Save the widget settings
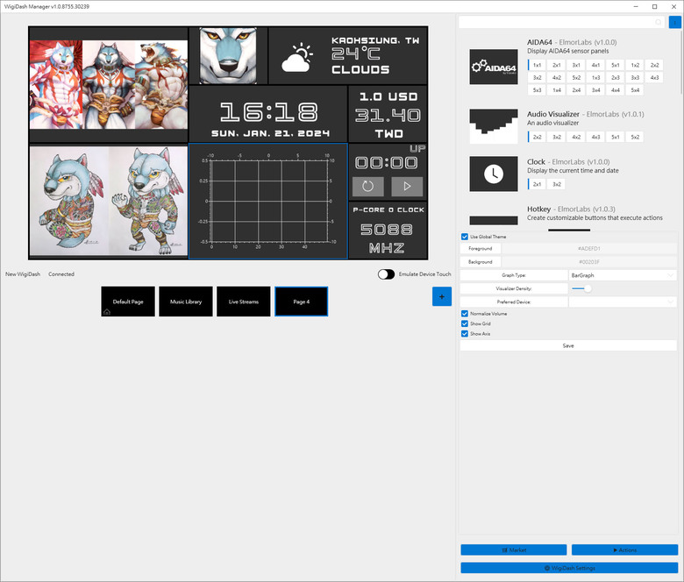 pos(568,345)
